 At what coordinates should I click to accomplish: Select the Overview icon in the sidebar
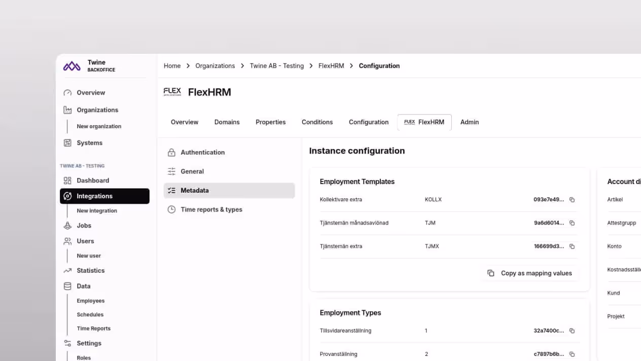68,92
